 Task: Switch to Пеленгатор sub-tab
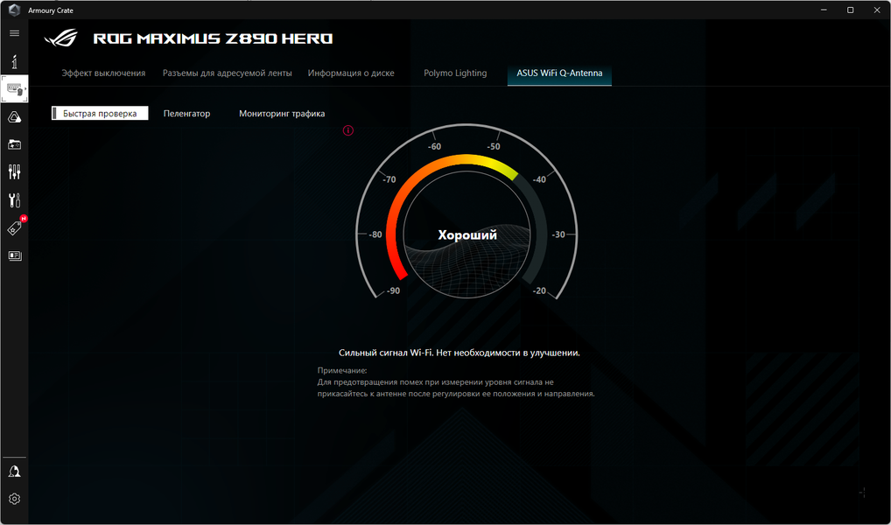187,114
